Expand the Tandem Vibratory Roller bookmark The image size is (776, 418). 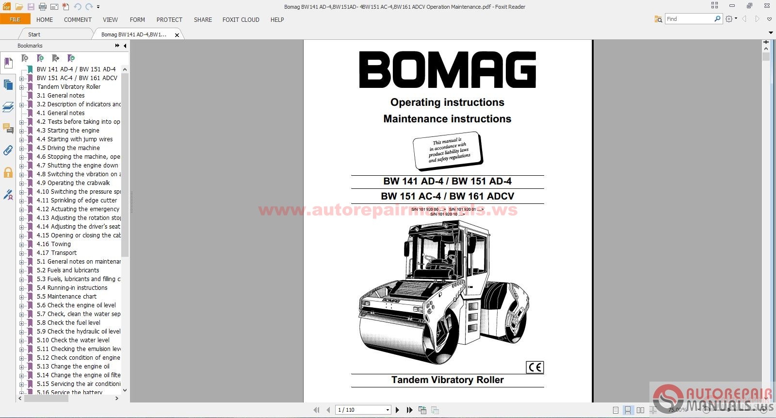(x=21, y=87)
